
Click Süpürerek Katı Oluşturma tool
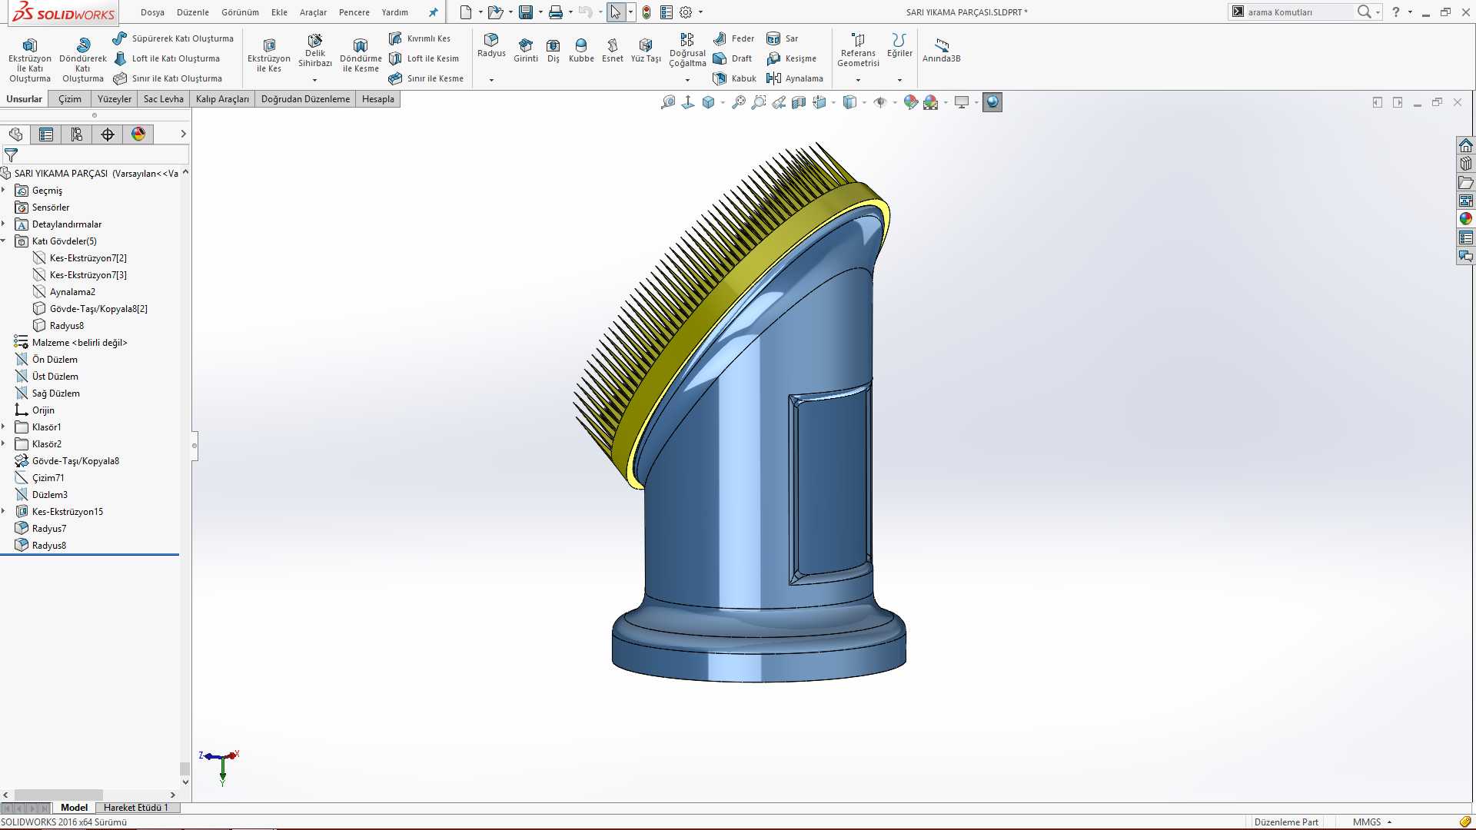[x=173, y=38]
